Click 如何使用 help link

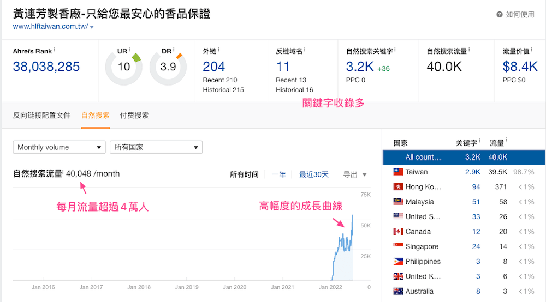(520, 14)
